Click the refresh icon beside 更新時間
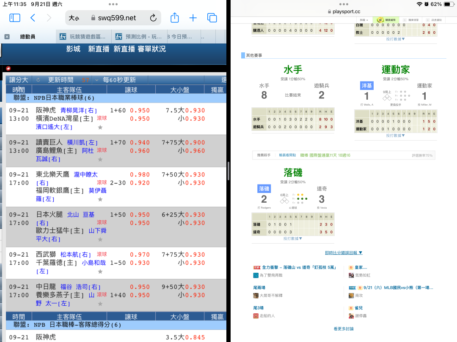This screenshot has width=457, height=342. (x=38, y=80)
